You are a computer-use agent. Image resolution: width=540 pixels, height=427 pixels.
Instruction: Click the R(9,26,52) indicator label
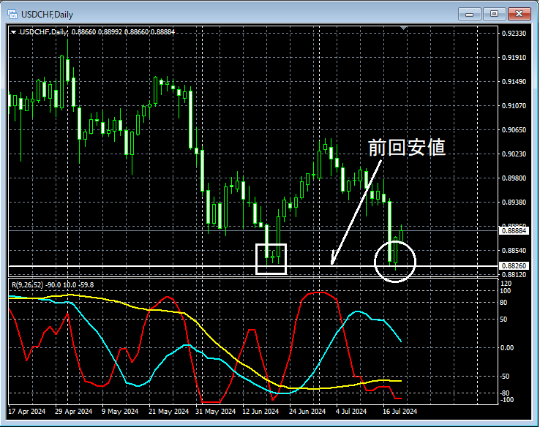53,285
